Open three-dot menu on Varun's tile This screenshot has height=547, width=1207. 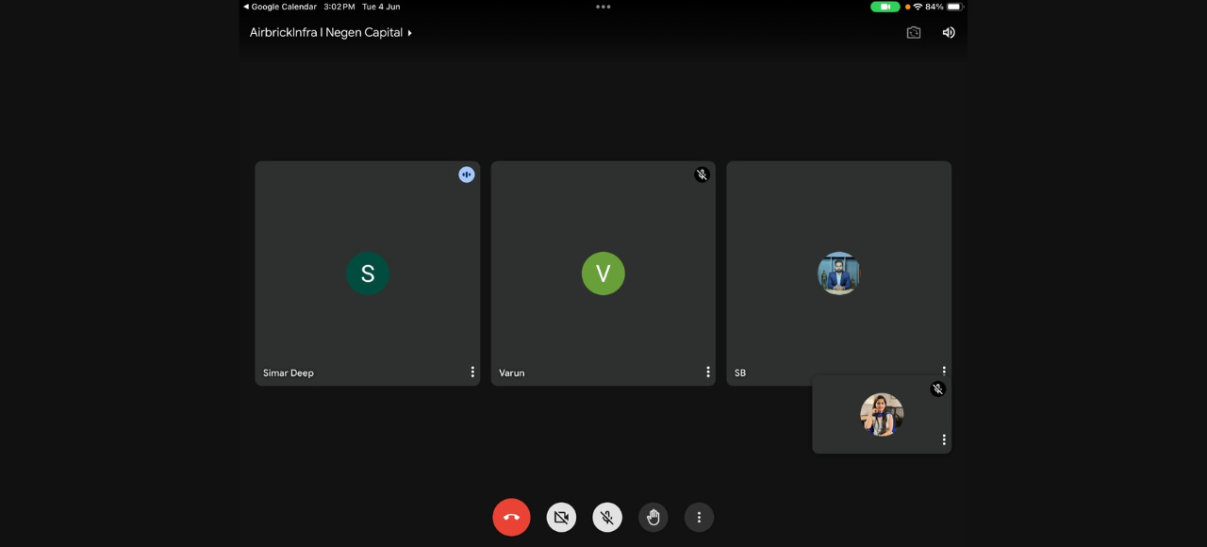708,372
